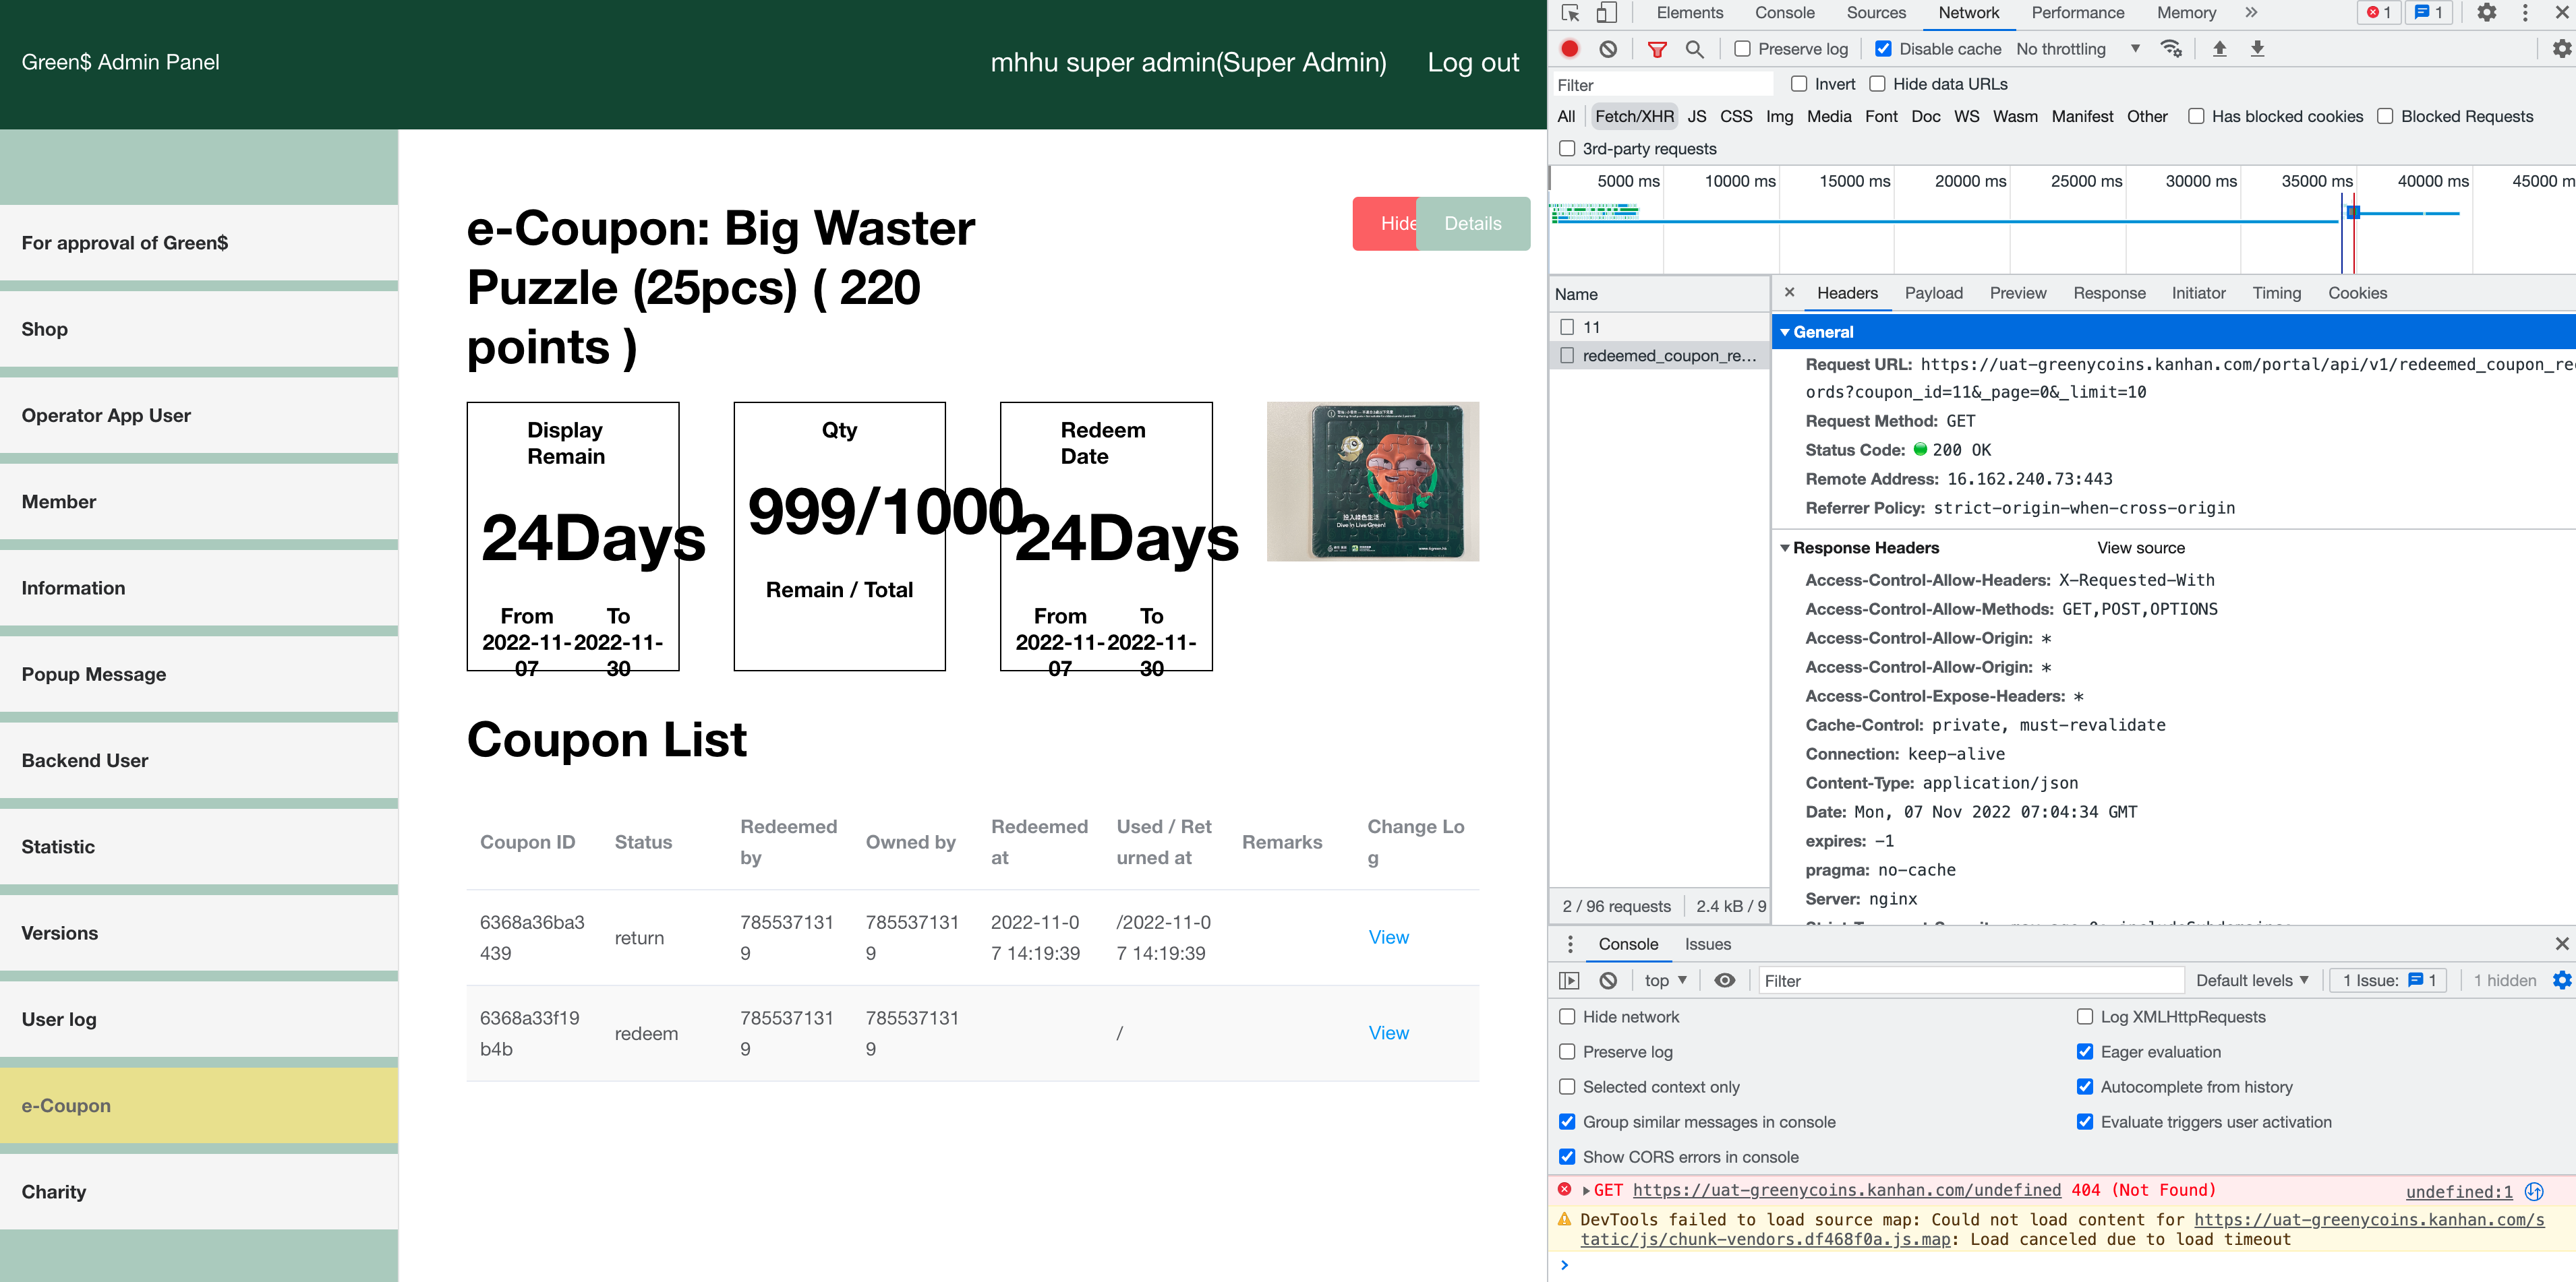The height and width of the screenshot is (1282, 2576).
Task: Switch to the Payload tab
Action: click(1933, 293)
